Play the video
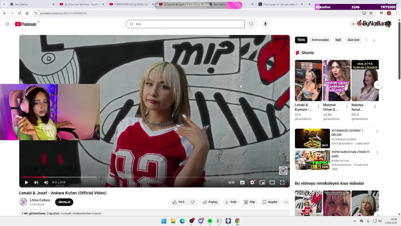The width and height of the screenshot is (401, 226). coord(26,182)
